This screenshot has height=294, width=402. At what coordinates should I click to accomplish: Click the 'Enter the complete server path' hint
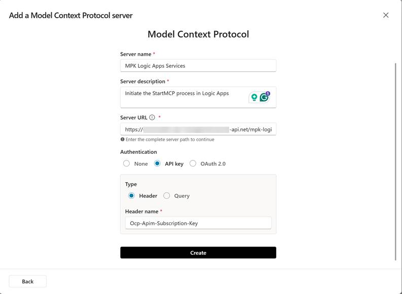(170, 140)
